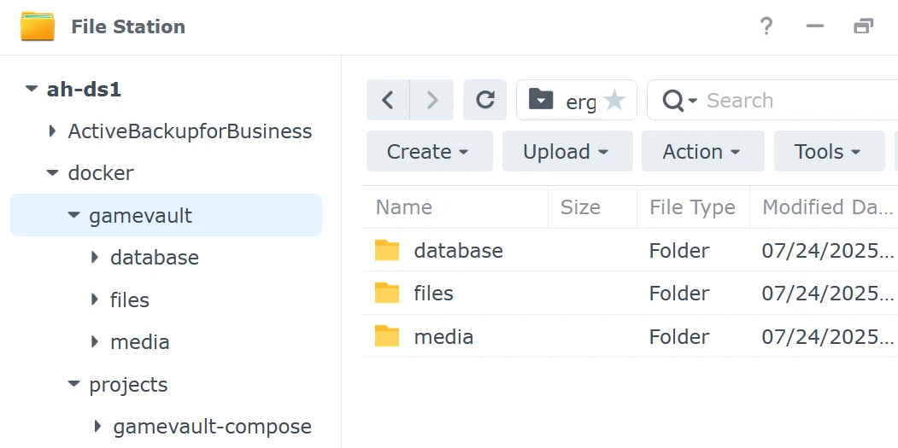Expand gamevault-compose tree node arrow
The width and height of the screenshot is (898, 448).
pos(97,427)
